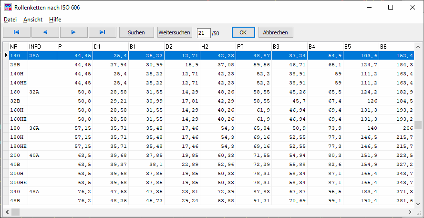Confirm selection with OK button
The height and width of the screenshot is (218, 424).
[243, 32]
